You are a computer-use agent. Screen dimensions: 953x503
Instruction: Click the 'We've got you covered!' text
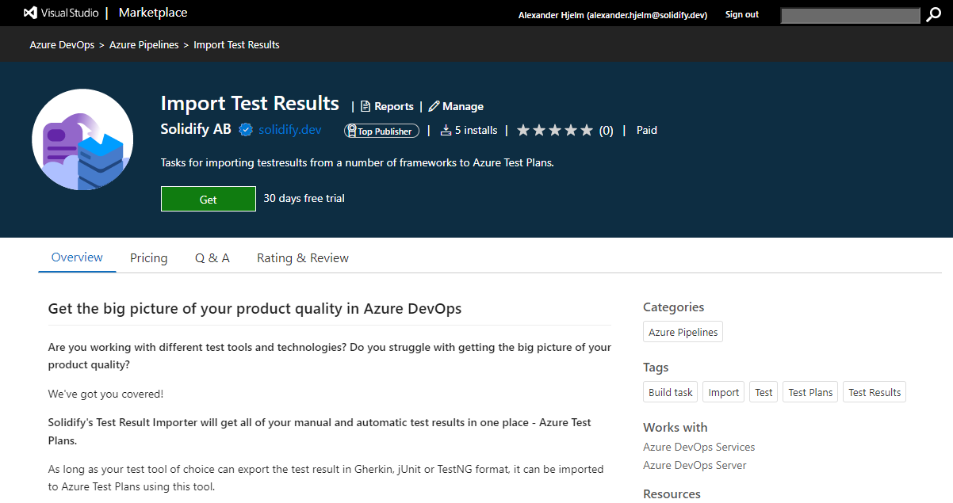pyautogui.click(x=105, y=394)
